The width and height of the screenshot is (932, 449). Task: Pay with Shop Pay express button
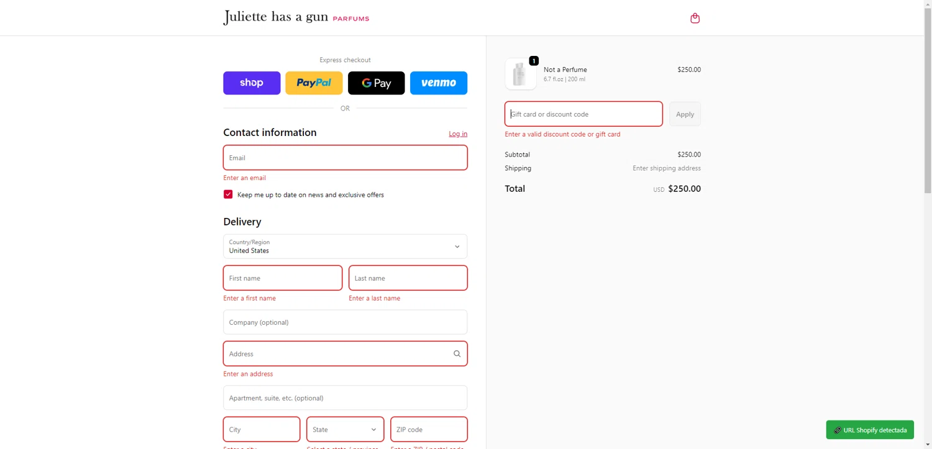tap(252, 83)
